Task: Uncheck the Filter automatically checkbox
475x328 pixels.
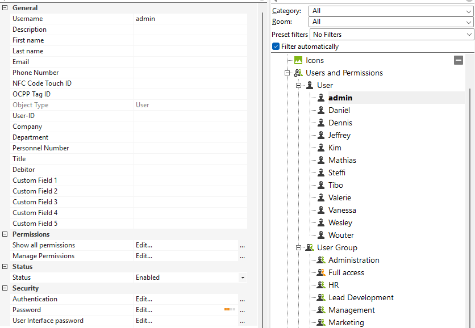Action: [x=276, y=47]
